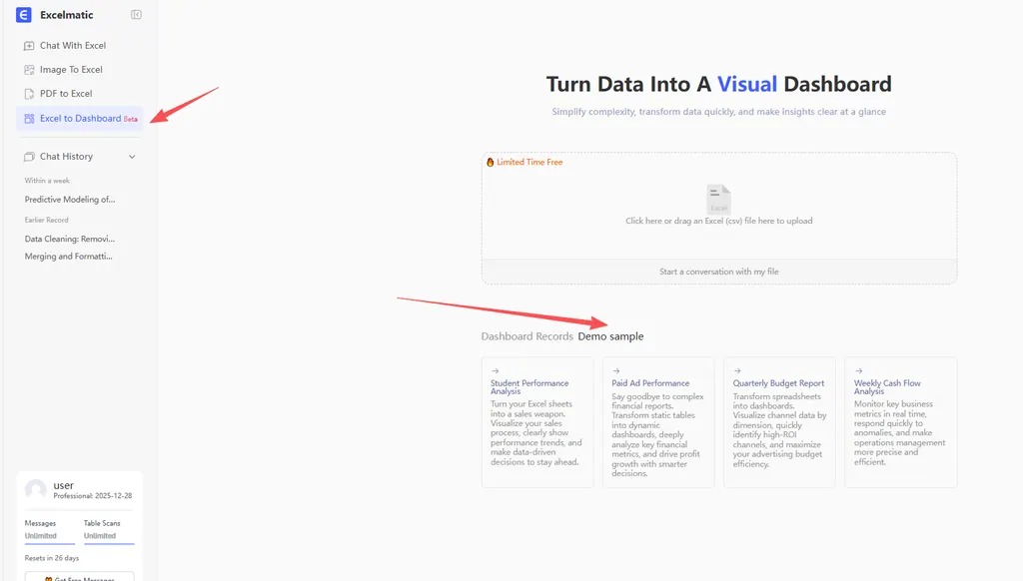Switch to the Dashboard Records tab
Image resolution: width=1023 pixels, height=581 pixels.
(x=526, y=336)
